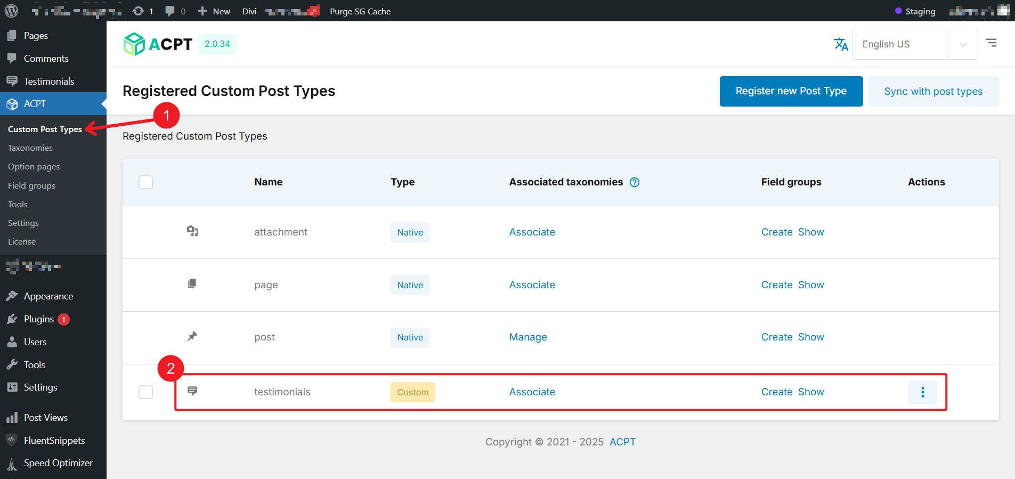Click the updates refresh icon in admin bar
Screen dimensions: 1015x479
pyautogui.click(x=139, y=11)
